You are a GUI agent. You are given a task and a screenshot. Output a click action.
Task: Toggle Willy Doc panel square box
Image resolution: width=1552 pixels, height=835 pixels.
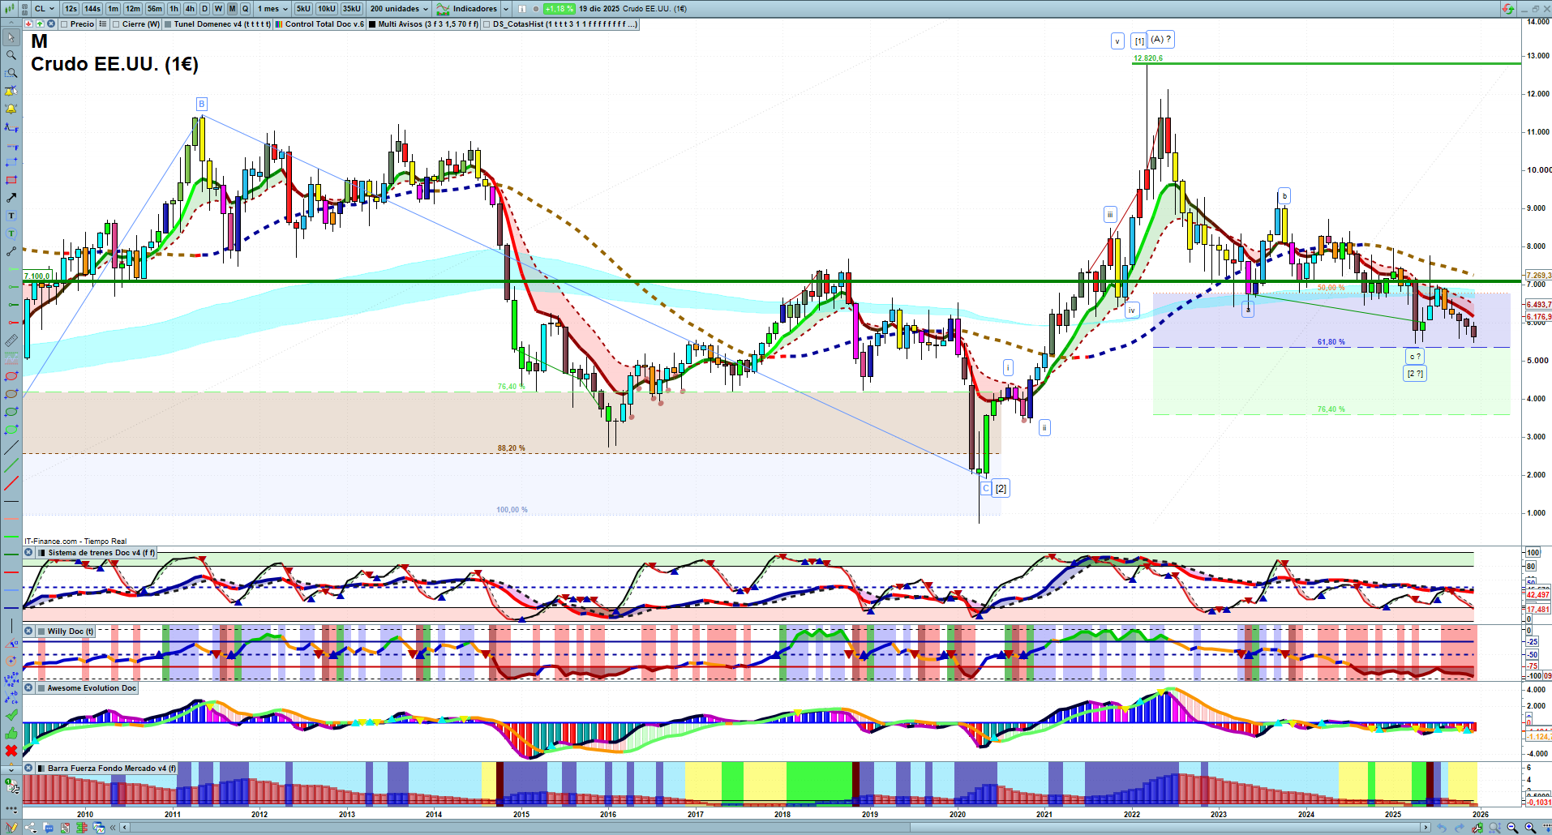(x=41, y=632)
